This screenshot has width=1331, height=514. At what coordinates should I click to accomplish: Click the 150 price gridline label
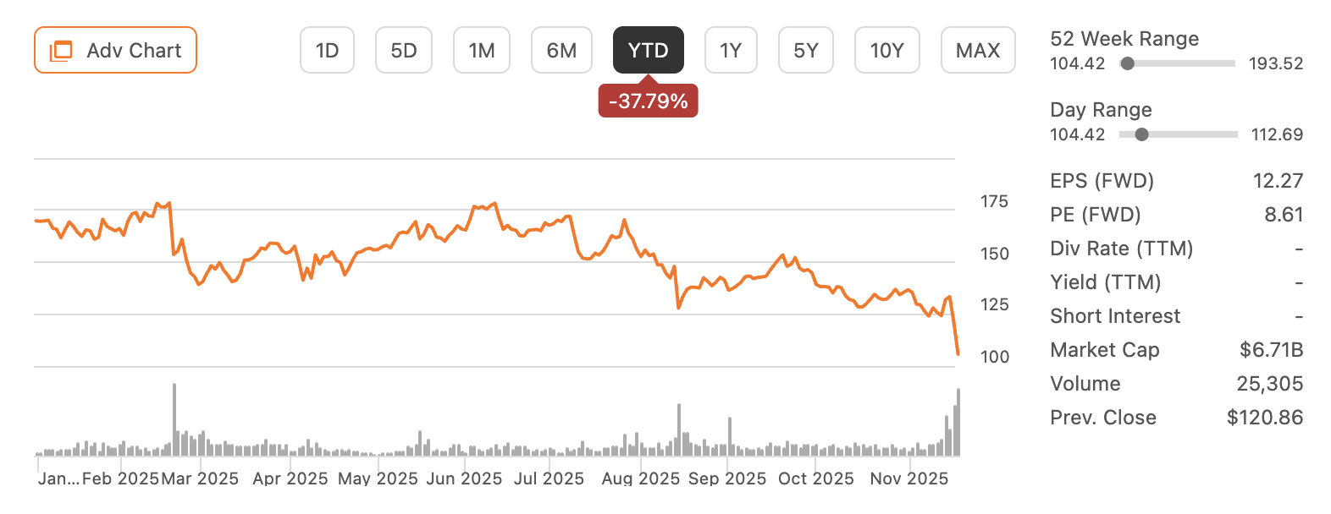pyautogui.click(x=995, y=253)
